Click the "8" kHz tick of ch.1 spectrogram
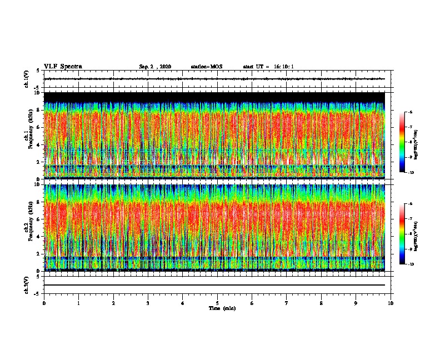The image size is (440, 340). [x=39, y=110]
